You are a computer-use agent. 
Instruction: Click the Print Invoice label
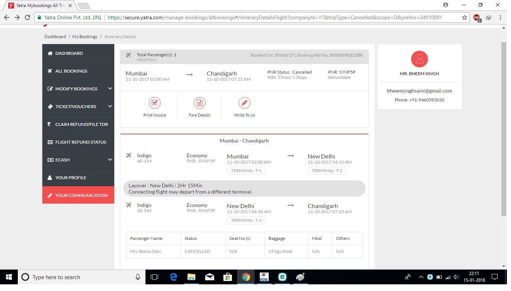coord(155,115)
